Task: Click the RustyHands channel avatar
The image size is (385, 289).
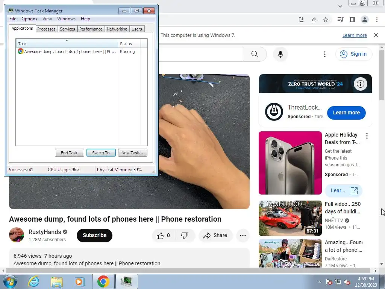Action: [x=17, y=235]
